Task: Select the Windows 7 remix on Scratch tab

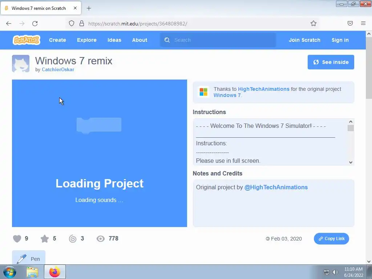Action: click(41, 8)
